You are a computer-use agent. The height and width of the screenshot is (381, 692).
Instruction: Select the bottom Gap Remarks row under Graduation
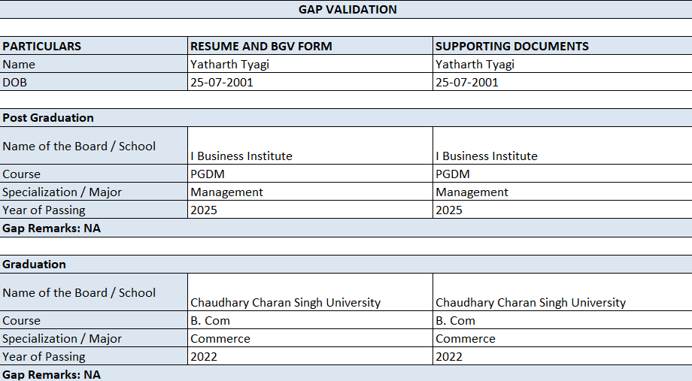tap(51, 374)
